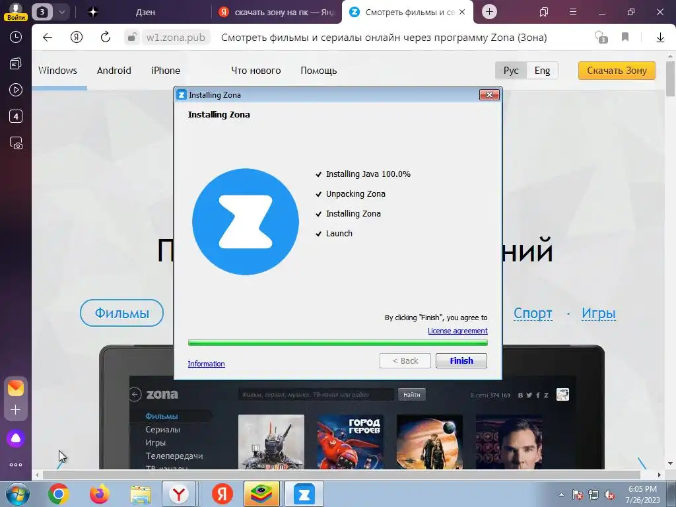The width and height of the screenshot is (676, 507).
Task: Open the taskbar clock 6:05 PM
Action: coord(642,494)
